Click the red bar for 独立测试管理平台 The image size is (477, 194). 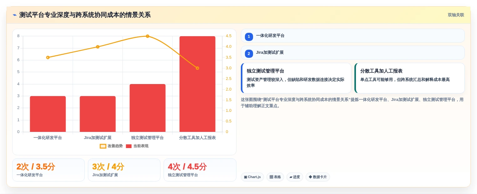click(x=147, y=108)
